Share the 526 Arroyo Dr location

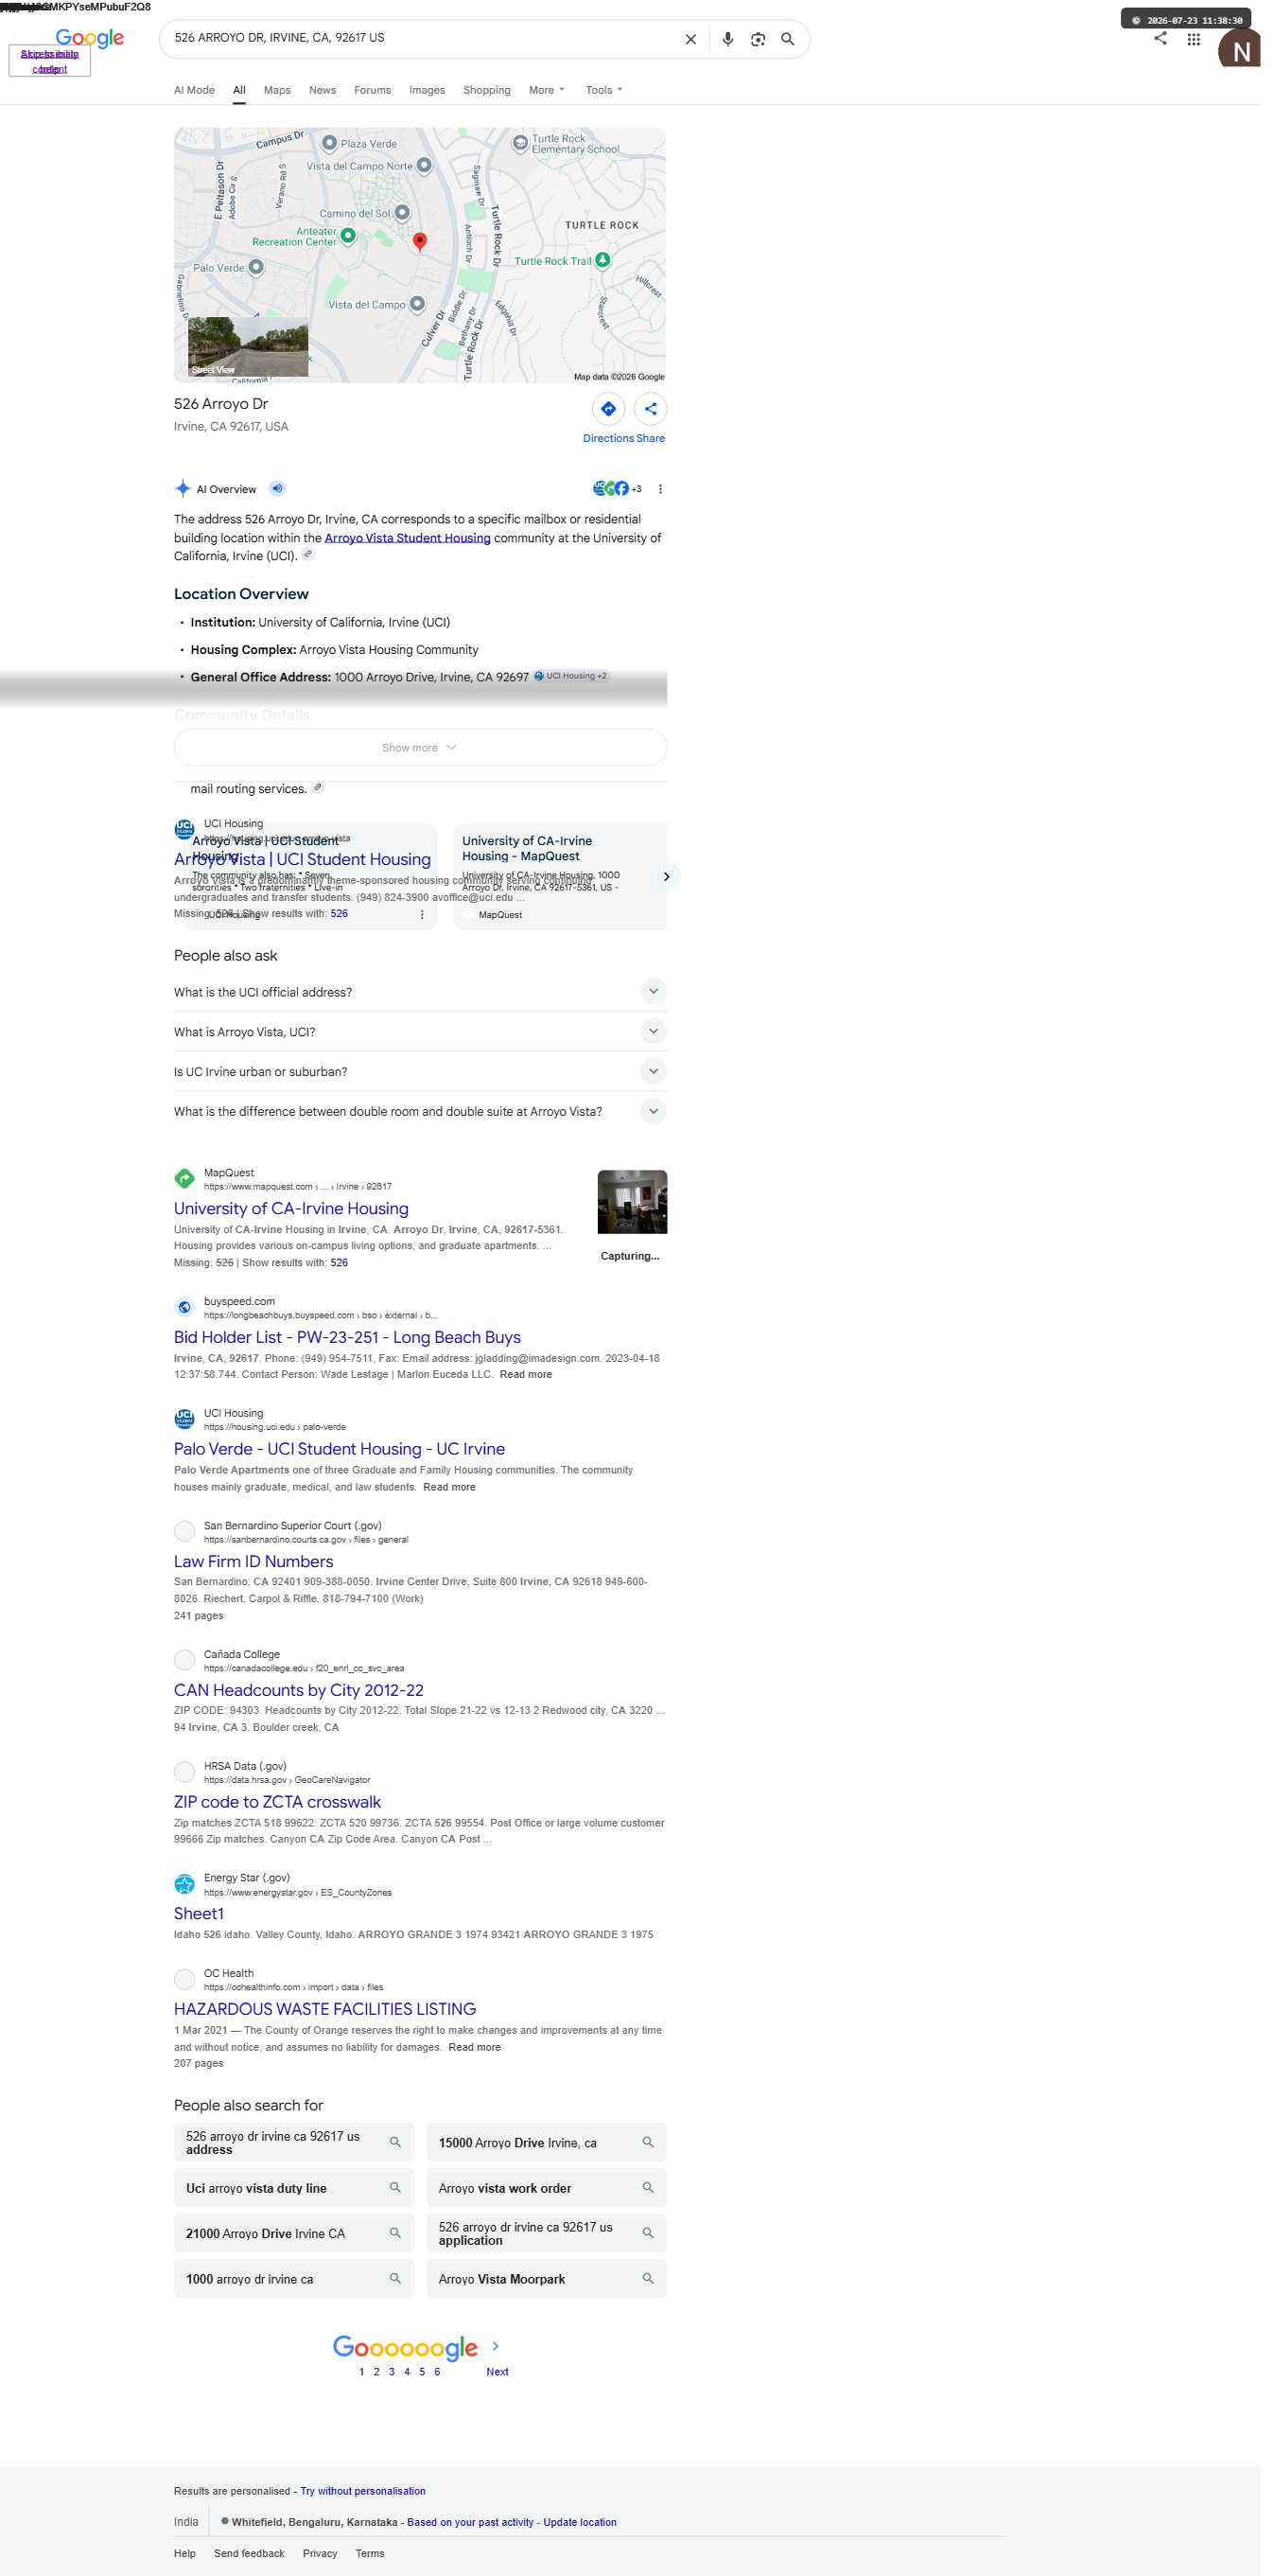650,408
